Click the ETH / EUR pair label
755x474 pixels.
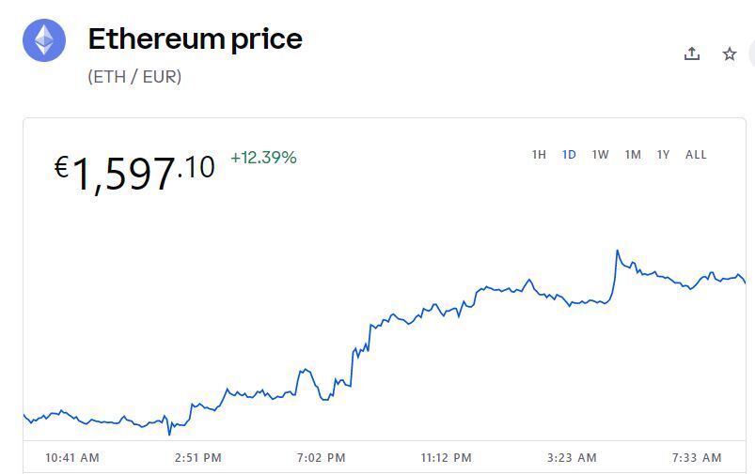click(x=134, y=77)
